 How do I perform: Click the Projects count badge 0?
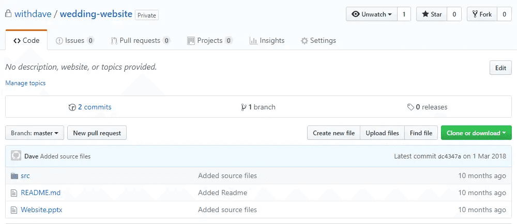click(x=229, y=41)
